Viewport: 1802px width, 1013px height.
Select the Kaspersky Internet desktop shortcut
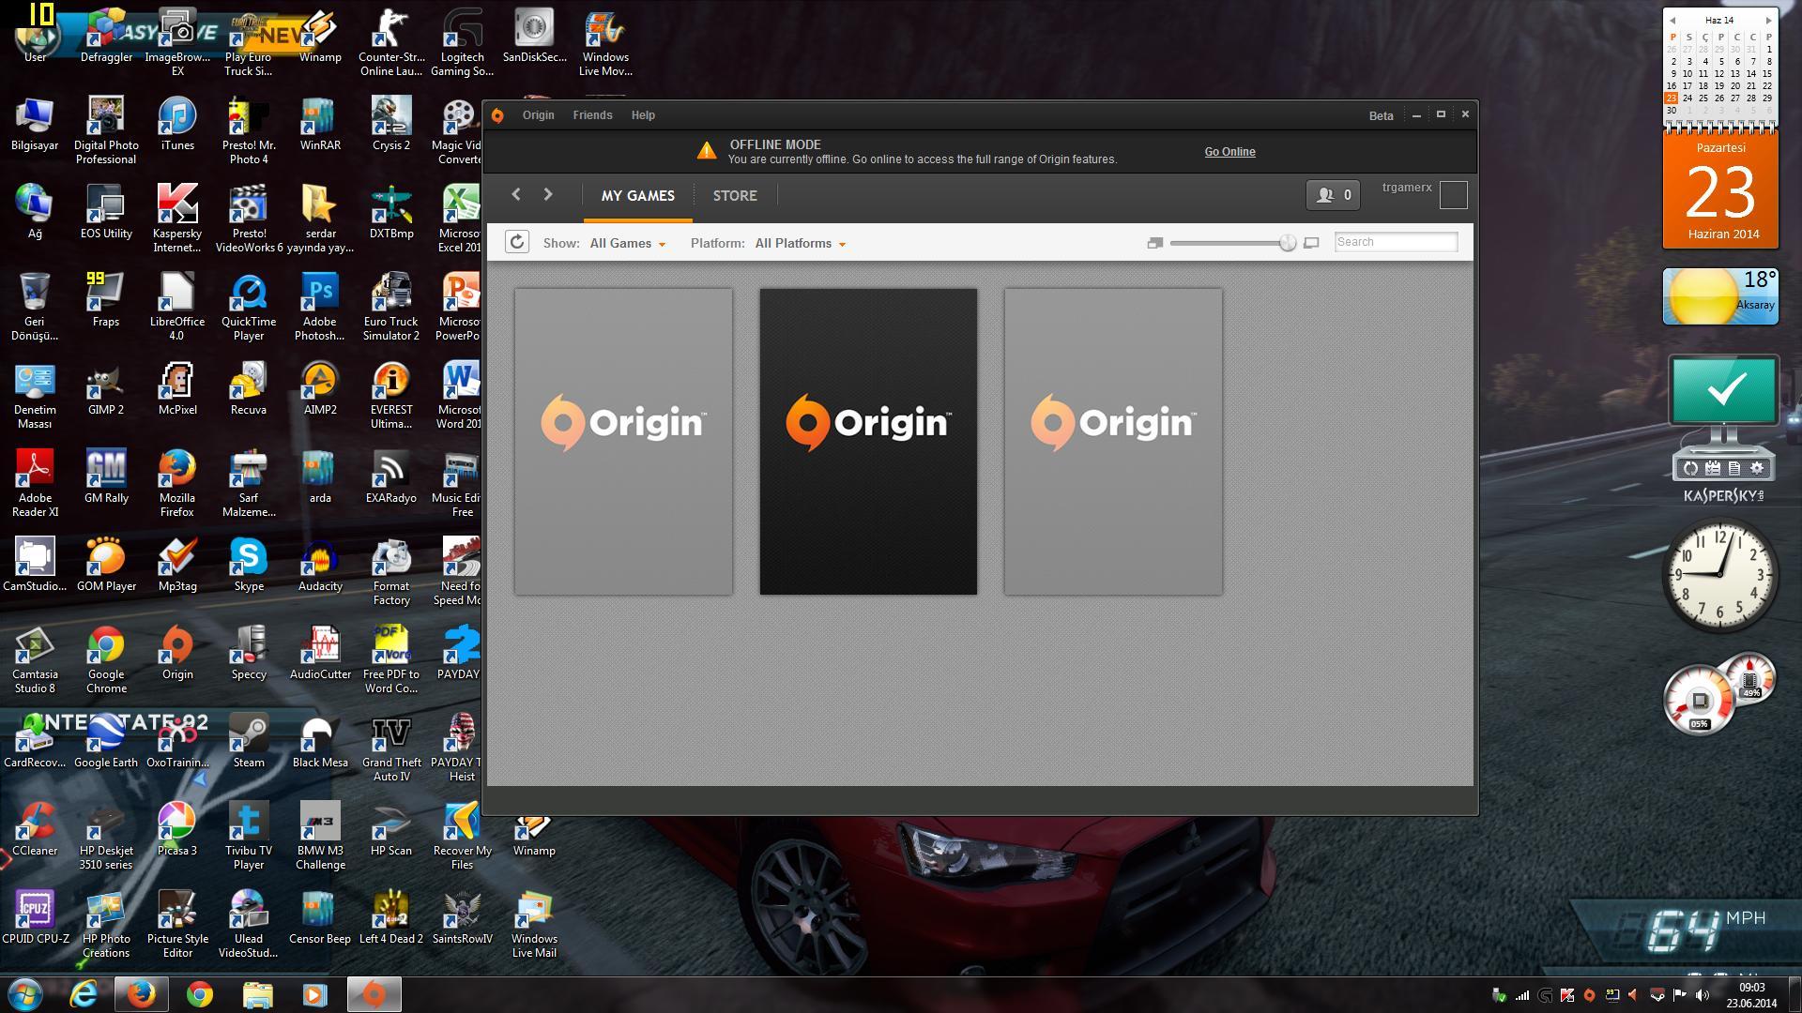click(x=177, y=219)
